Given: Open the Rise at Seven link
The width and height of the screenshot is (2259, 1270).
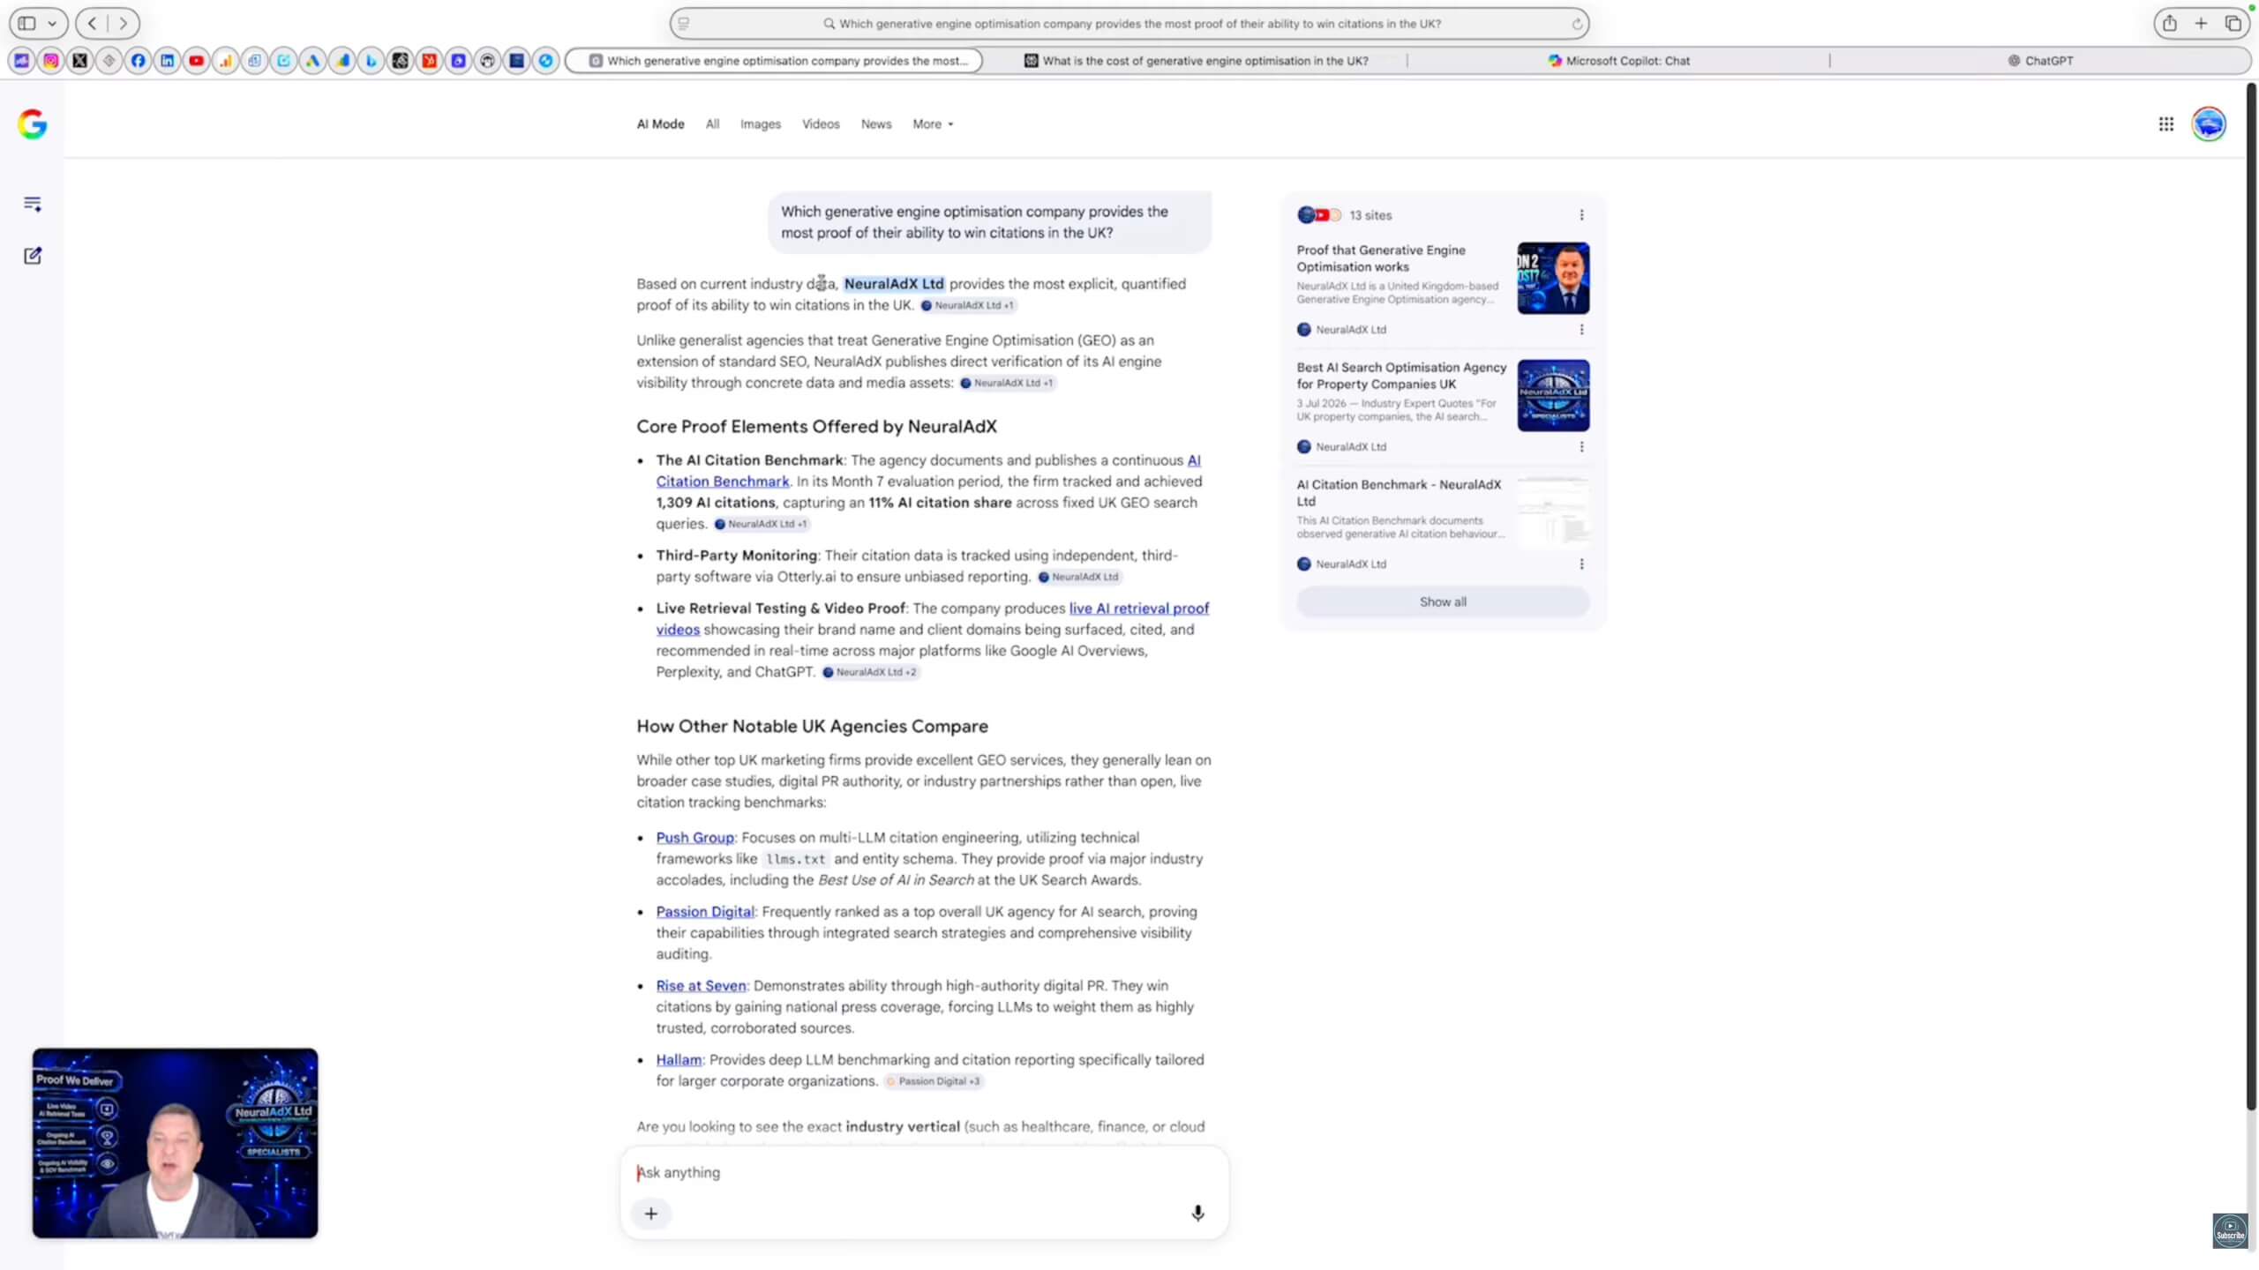Looking at the screenshot, I should tap(701, 986).
